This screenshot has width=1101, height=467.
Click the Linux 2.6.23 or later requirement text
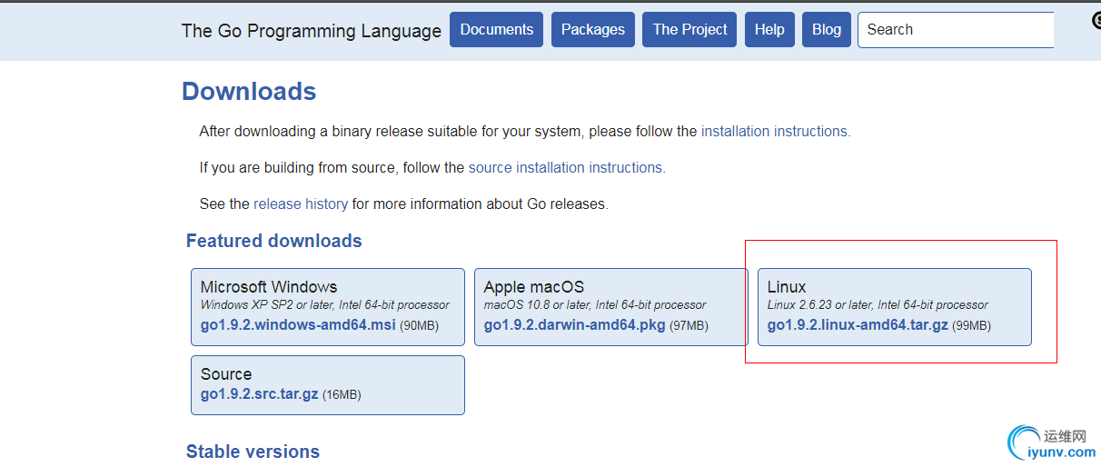pos(878,305)
